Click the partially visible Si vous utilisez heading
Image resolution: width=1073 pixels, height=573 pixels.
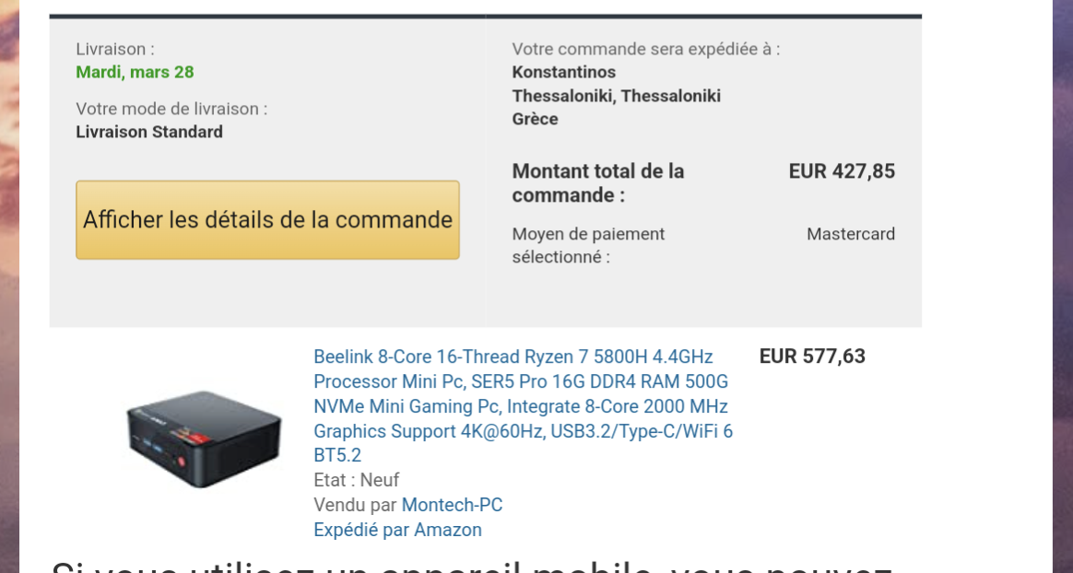tap(474, 567)
